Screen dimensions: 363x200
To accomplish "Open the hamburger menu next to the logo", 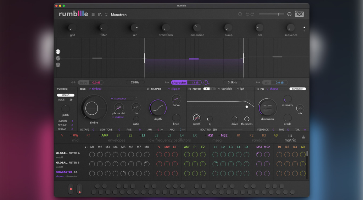I will [x=93, y=14].
